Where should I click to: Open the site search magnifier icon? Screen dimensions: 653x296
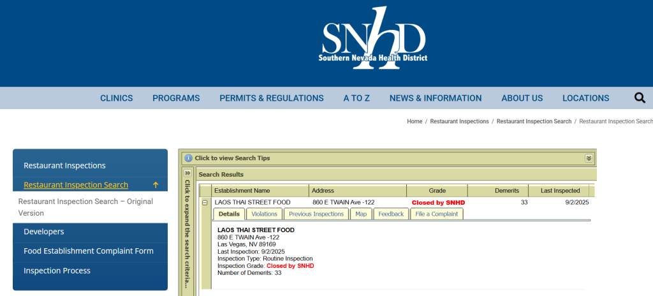click(x=640, y=98)
